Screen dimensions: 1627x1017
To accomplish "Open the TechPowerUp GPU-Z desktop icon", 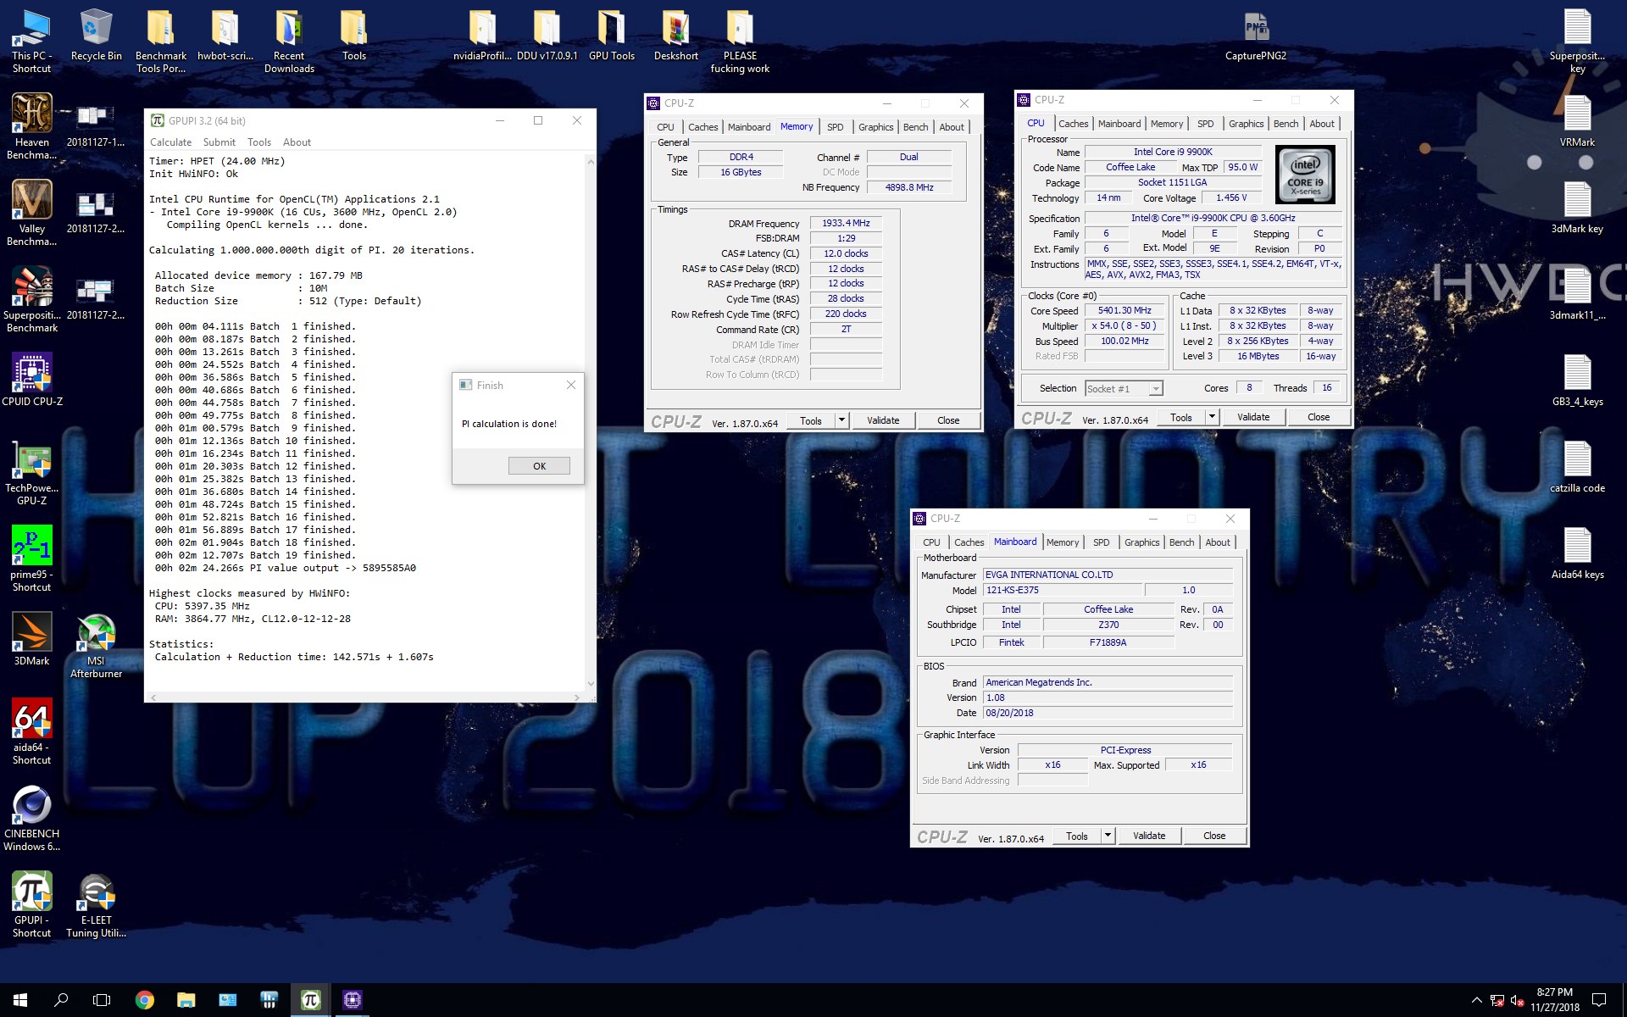I will [32, 472].
